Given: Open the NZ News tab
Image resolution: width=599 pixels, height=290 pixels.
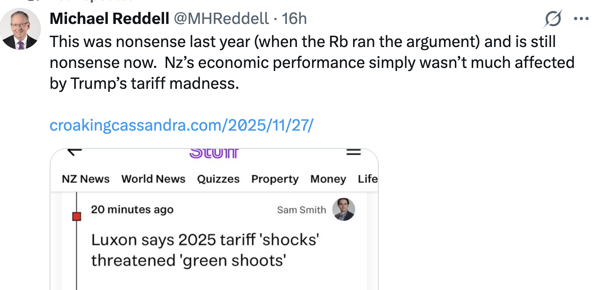Looking at the screenshot, I should [86, 179].
